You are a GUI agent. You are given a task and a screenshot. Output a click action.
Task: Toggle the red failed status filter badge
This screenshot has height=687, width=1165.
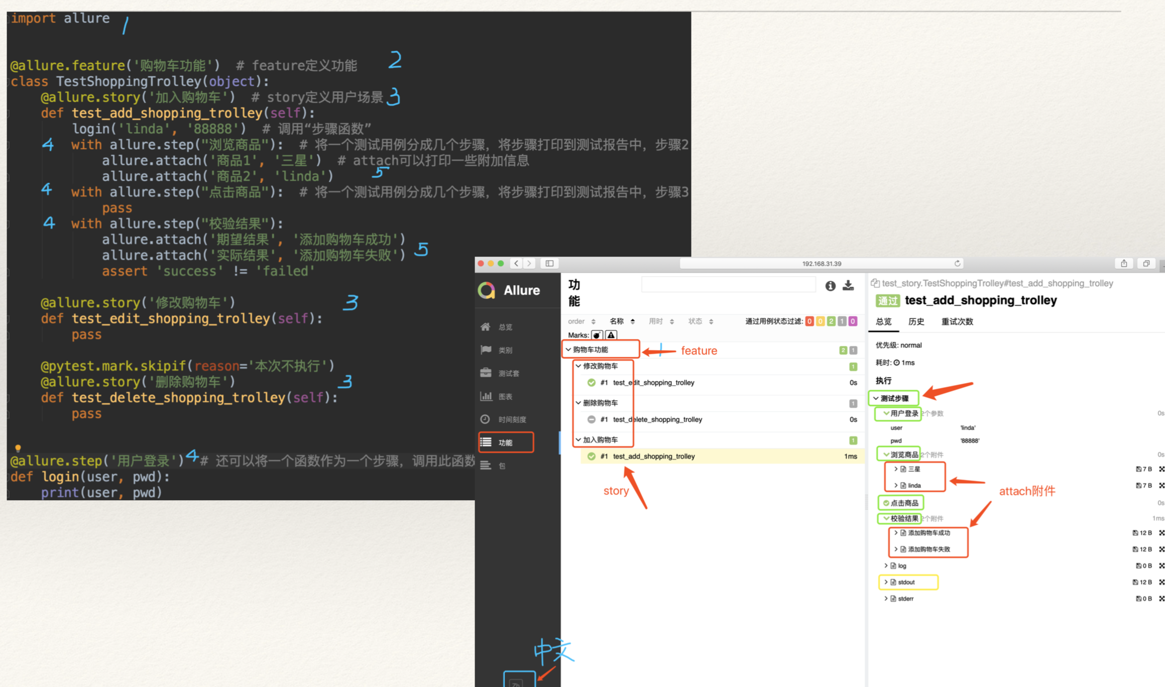coord(809,321)
